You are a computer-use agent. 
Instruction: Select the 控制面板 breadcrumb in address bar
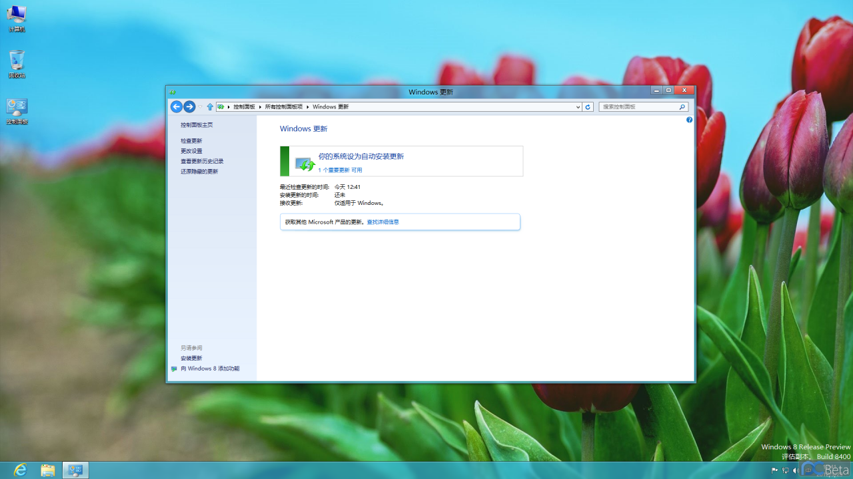244,106
